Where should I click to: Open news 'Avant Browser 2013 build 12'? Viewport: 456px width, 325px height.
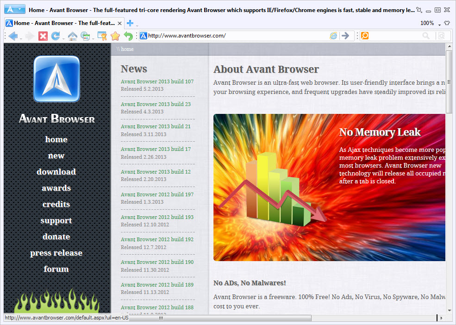pyautogui.click(x=156, y=172)
